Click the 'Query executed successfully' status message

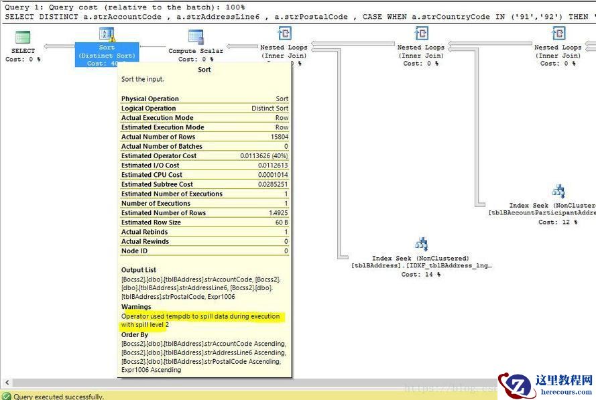coord(59,397)
